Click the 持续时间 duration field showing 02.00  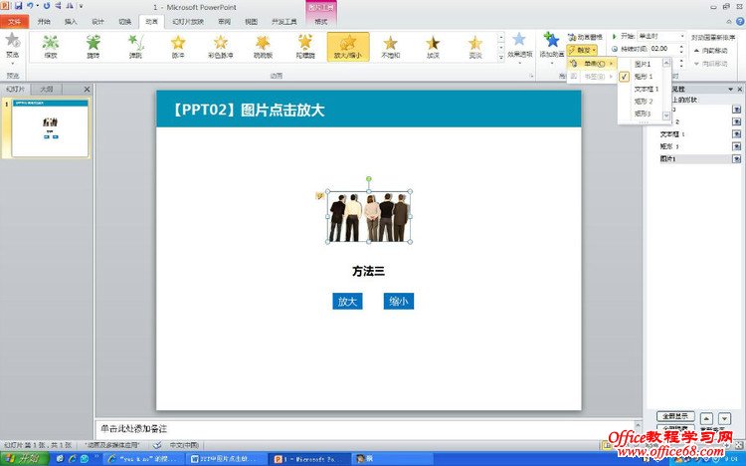pos(663,49)
